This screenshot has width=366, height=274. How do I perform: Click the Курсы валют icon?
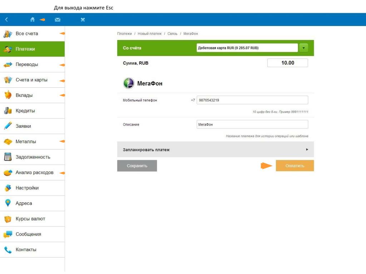click(8, 219)
